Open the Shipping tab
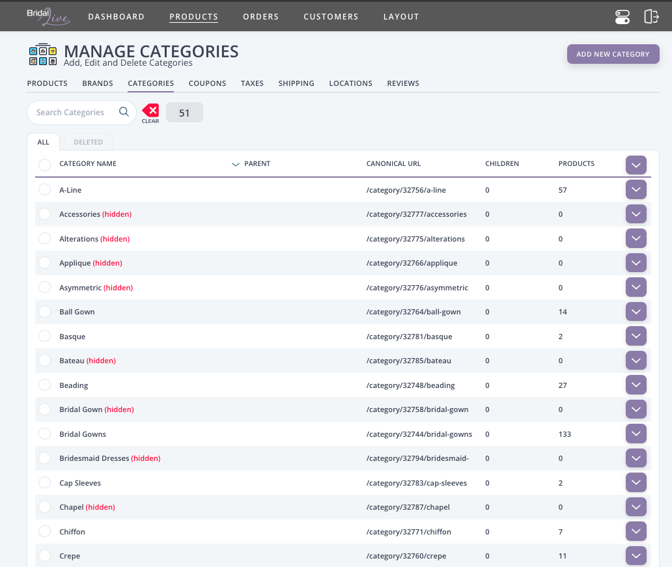The width and height of the screenshot is (672, 567). (296, 83)
